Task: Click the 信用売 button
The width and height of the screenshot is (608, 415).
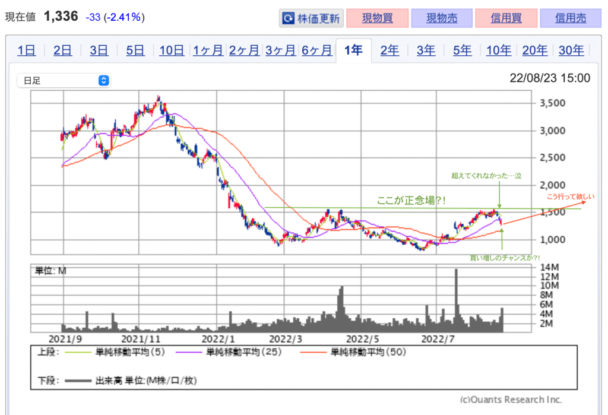Action: pyautogui.click(x=571, y=18)
